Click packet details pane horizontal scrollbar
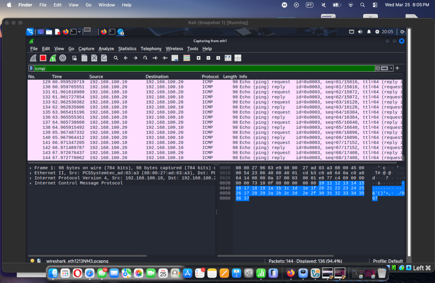The width and height of the screenshot is (435, 283). [x=88, y=256]
